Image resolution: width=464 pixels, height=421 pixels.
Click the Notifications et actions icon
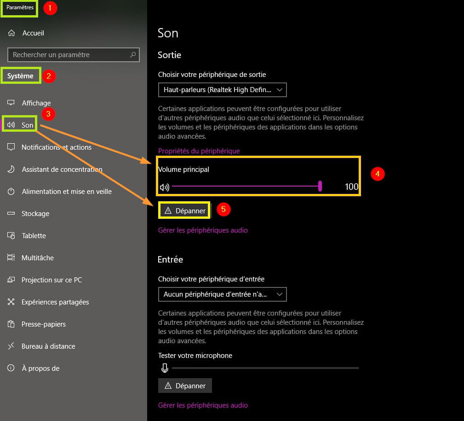tap(11, 147)
